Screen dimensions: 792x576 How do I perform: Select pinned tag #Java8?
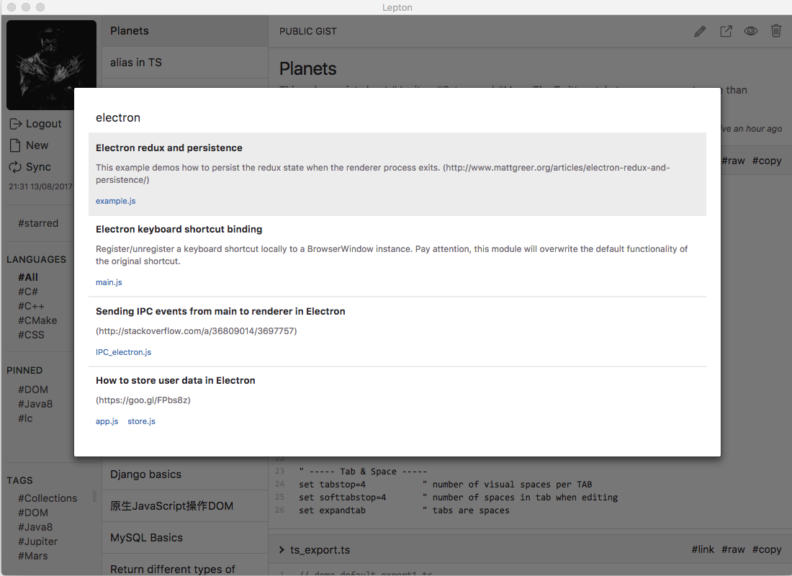pos(35,404)
